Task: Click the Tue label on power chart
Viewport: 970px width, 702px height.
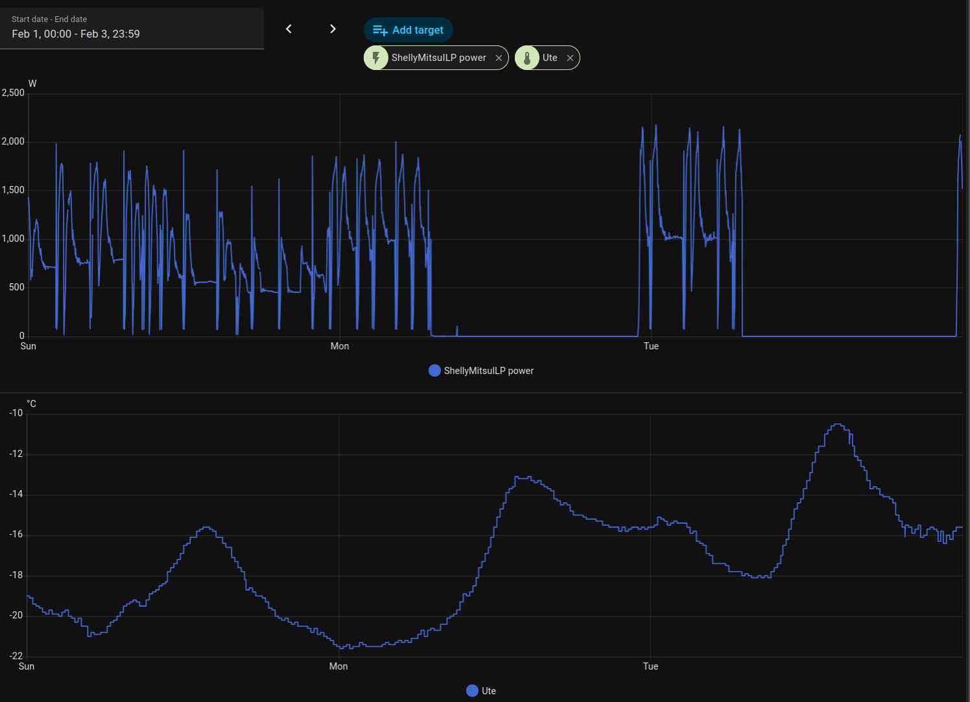Action: click(x=651, y=346)
